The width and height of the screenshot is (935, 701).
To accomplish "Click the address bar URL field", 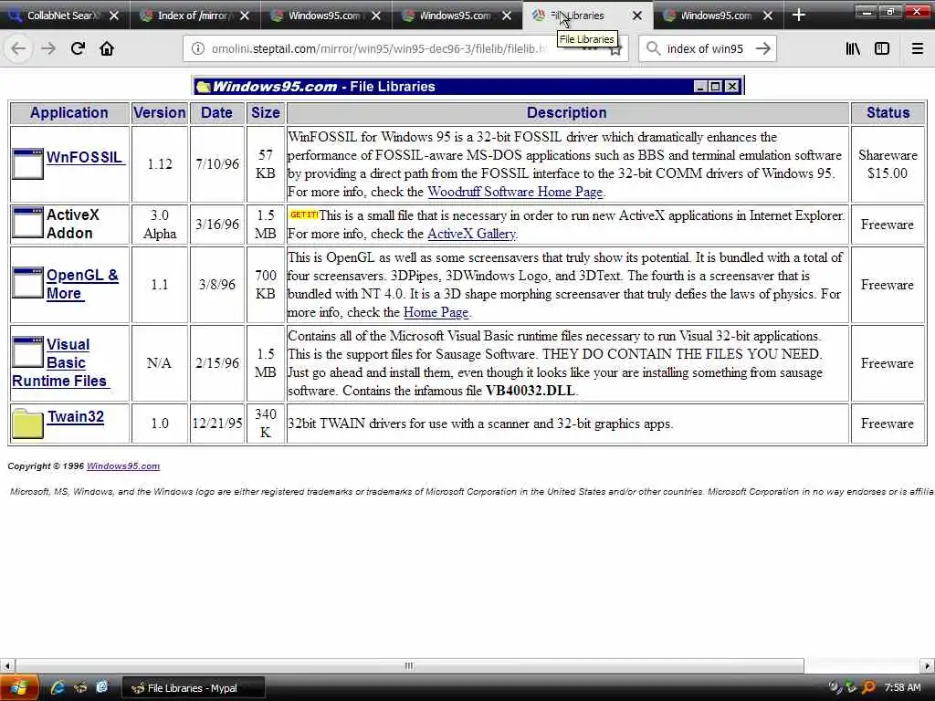I will coord(379,49).
